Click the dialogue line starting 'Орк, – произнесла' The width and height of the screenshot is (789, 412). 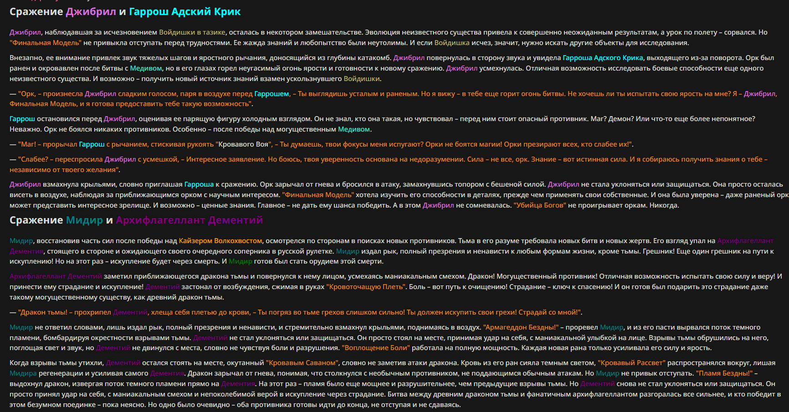tap(394, 99)
